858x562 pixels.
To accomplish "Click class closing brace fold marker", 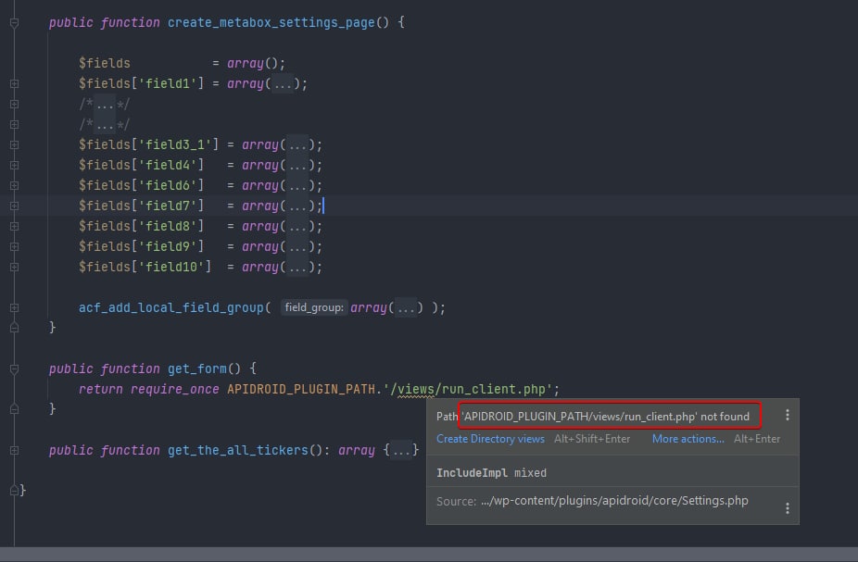I will pyautogui.click(x=14, y=491).
